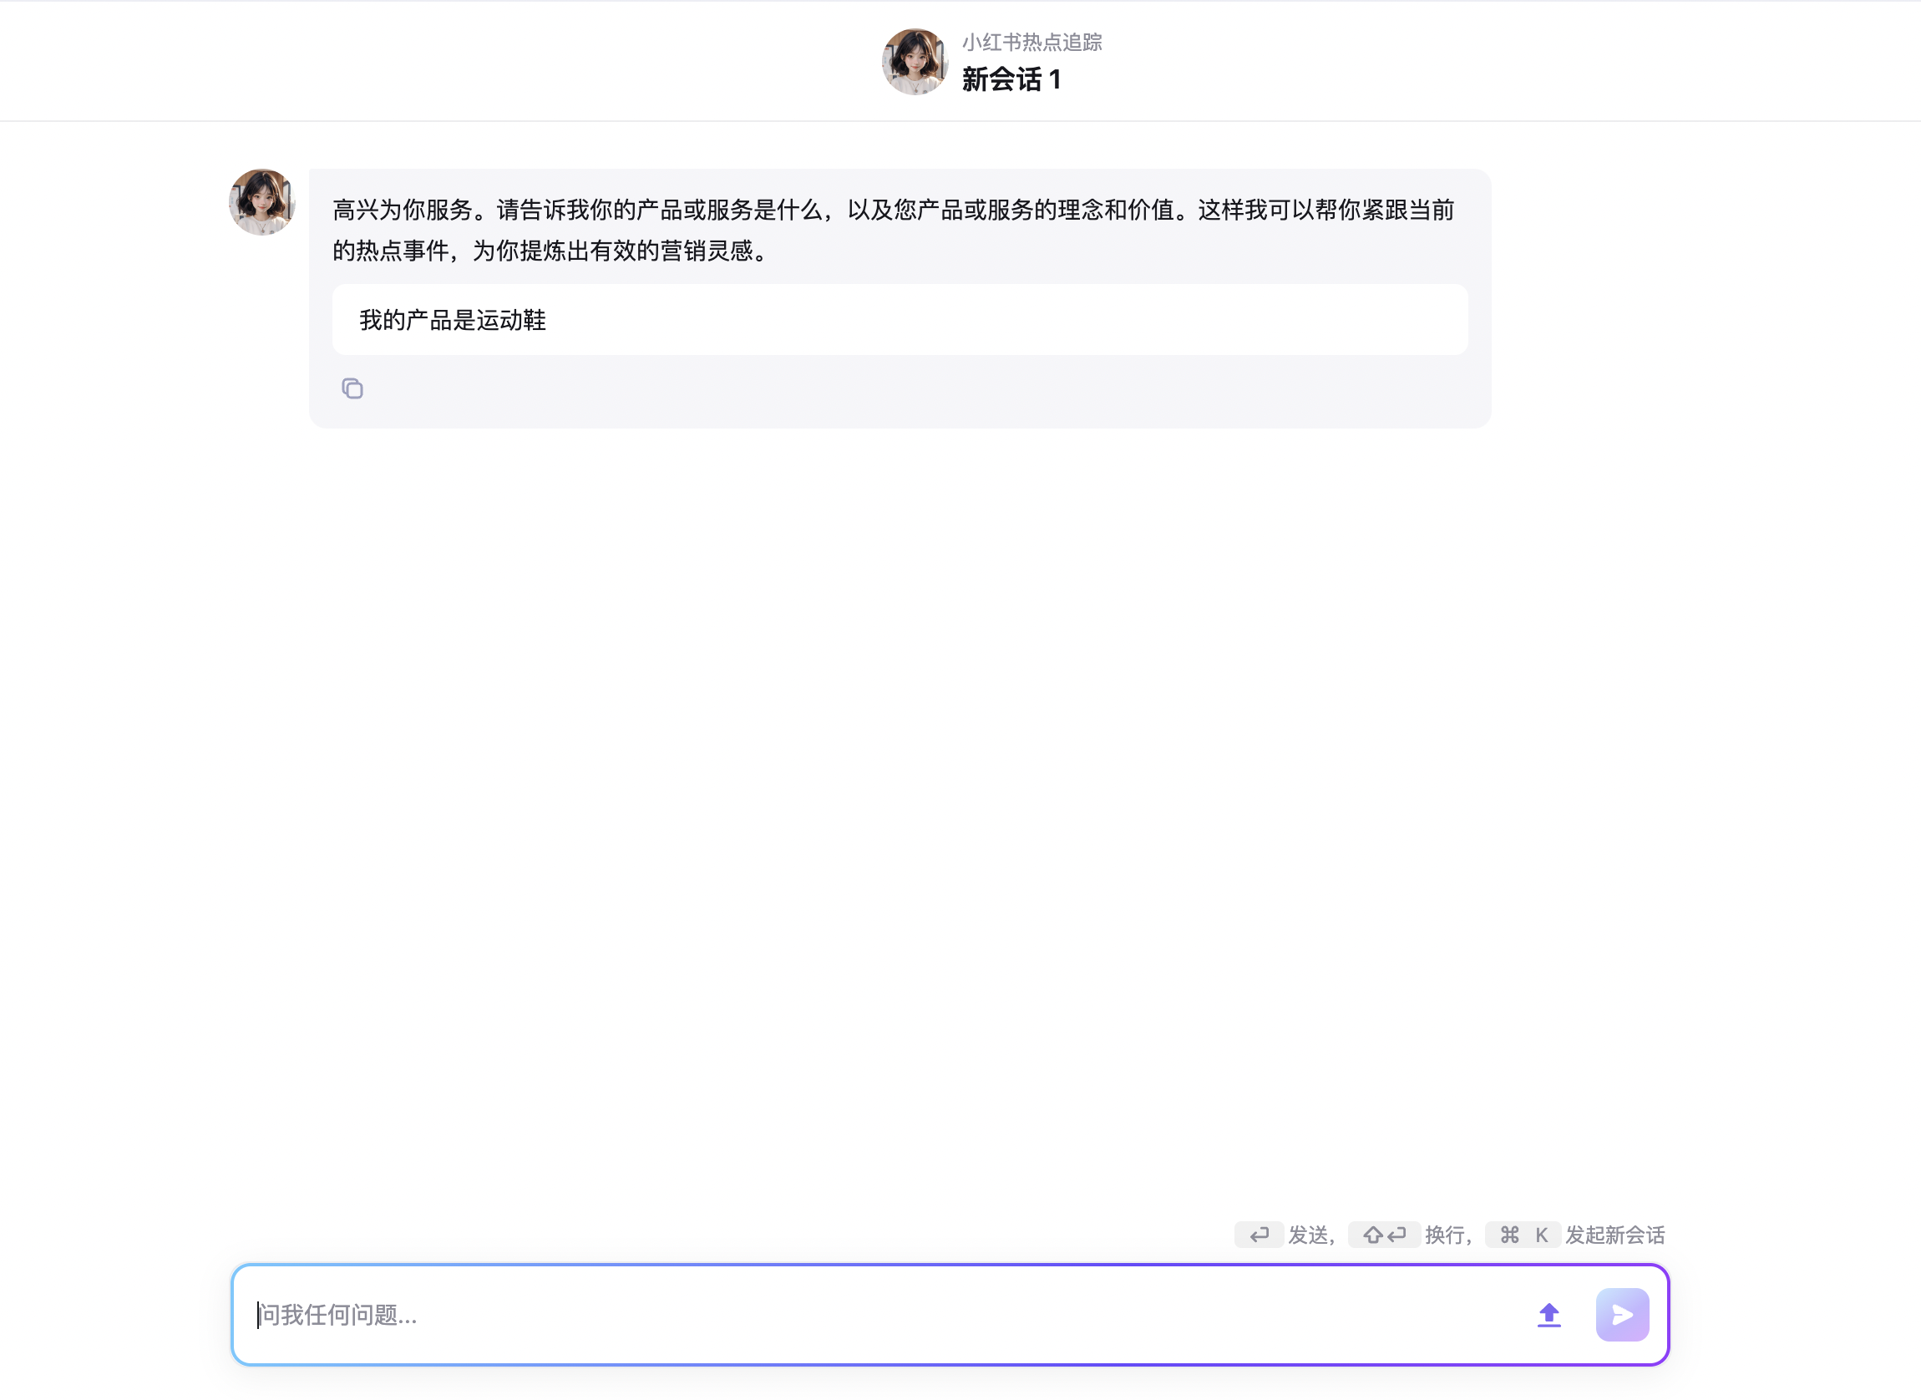Viewport: 1921px width, 1400px height.
Task: Choose the suggestion "我的产品是运动鞋"
Action: 900,320
